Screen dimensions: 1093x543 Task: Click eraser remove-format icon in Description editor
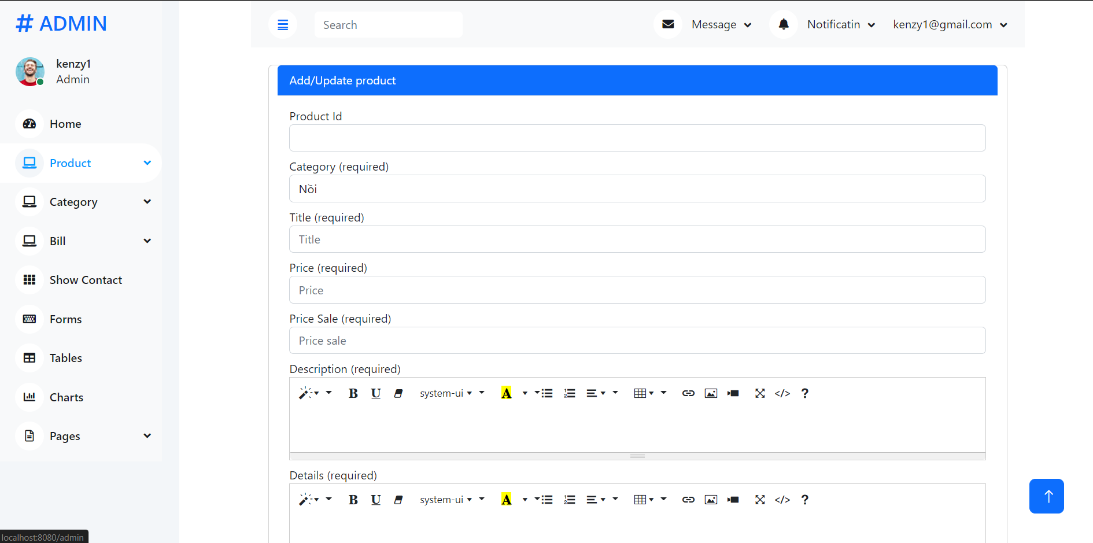point(398,393)
